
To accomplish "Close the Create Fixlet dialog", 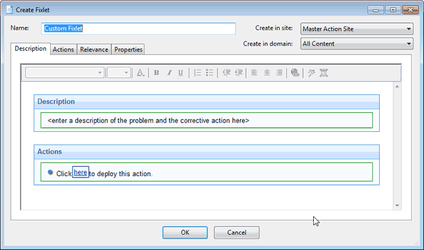I will (410, 10).
